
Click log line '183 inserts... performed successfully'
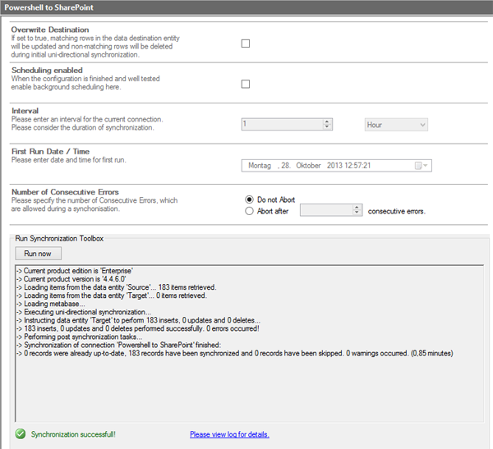click(x=138, y=328)
